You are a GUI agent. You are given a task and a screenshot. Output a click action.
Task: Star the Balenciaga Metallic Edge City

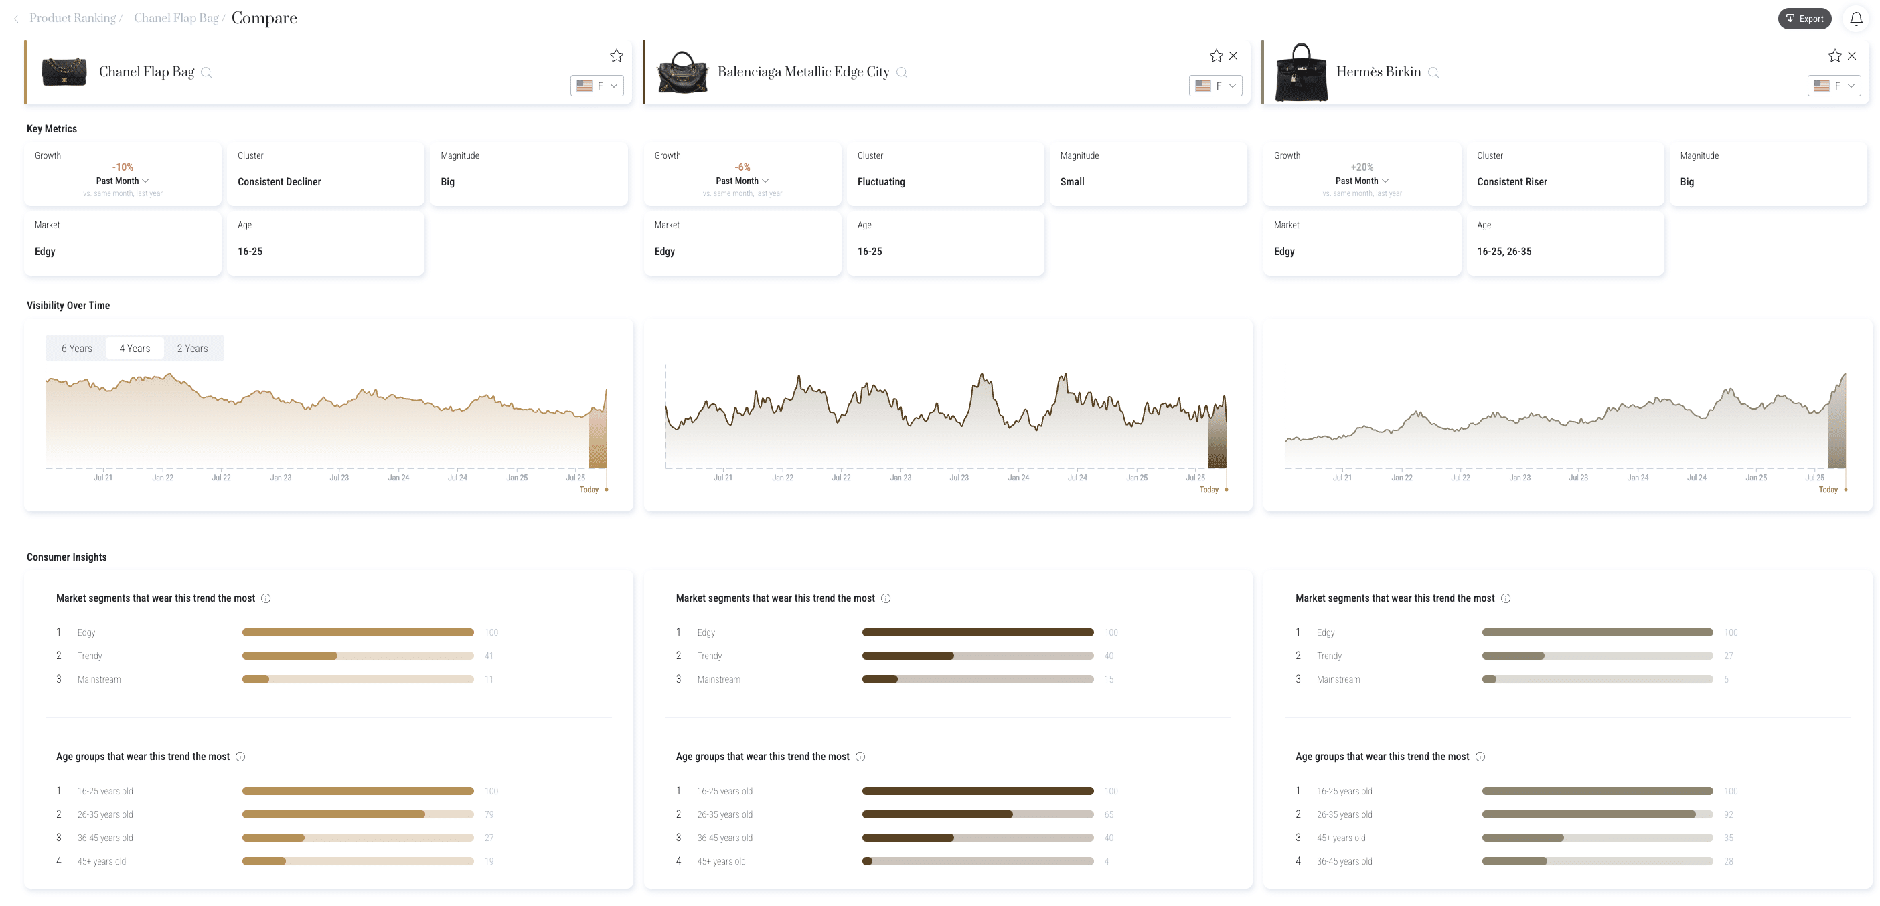(1216, 56)
